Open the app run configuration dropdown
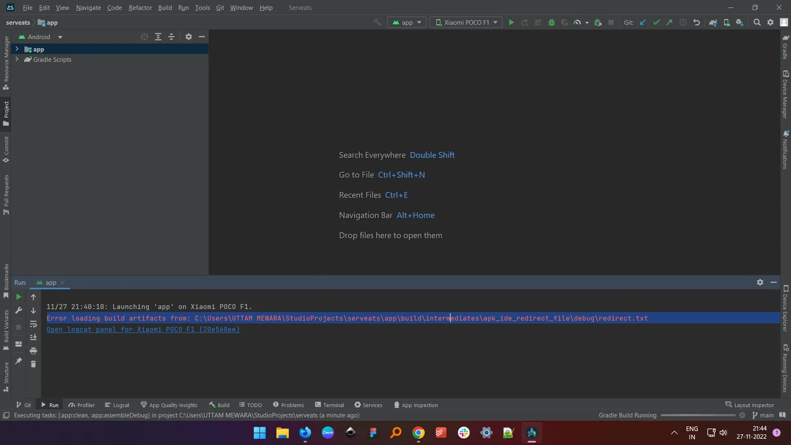791x445 pixels. coord(407,23)
